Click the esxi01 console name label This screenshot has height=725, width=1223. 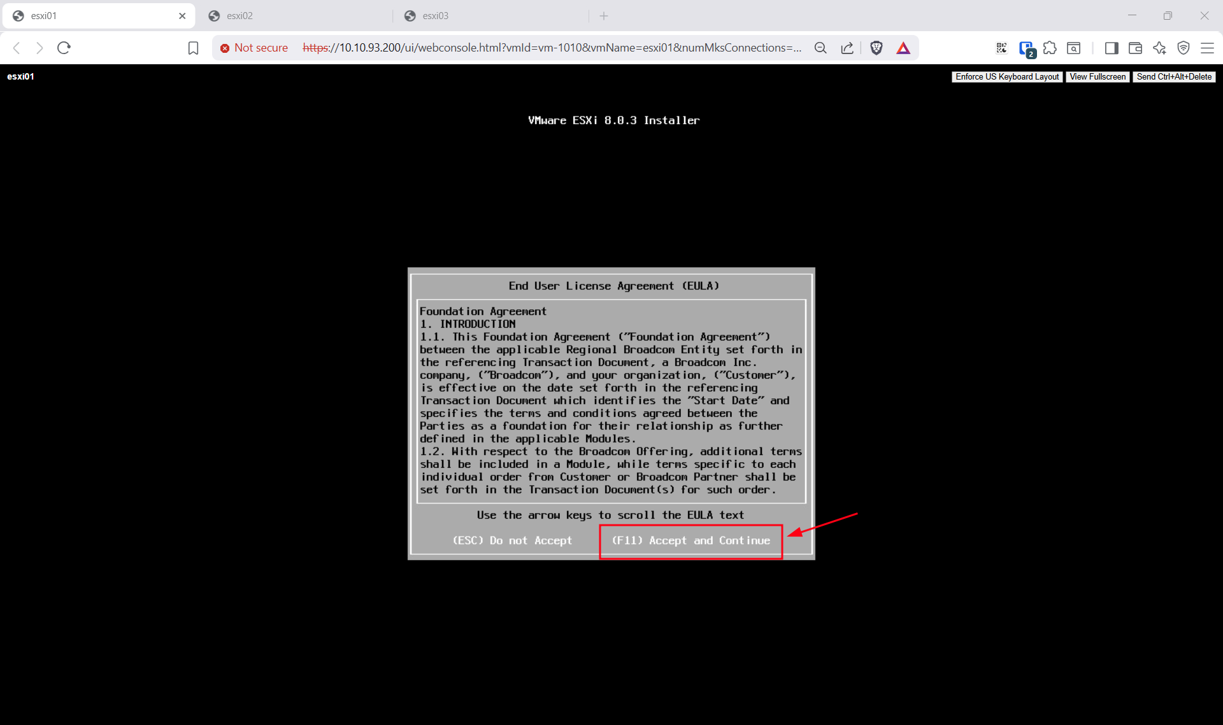pos(20,76)
